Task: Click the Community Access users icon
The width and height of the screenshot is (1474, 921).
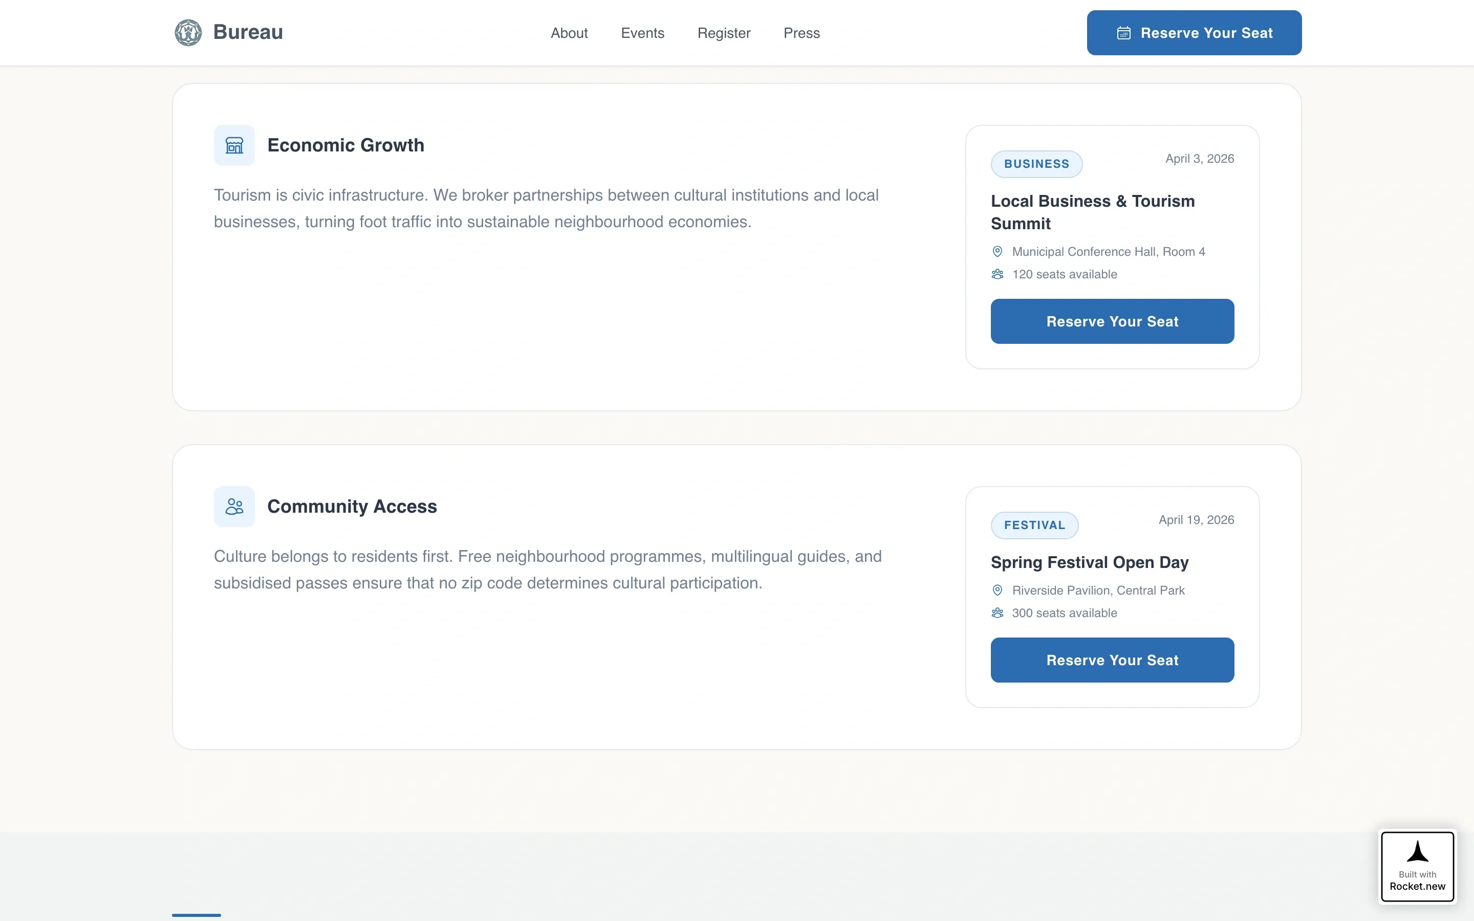Action: [234, 507]
